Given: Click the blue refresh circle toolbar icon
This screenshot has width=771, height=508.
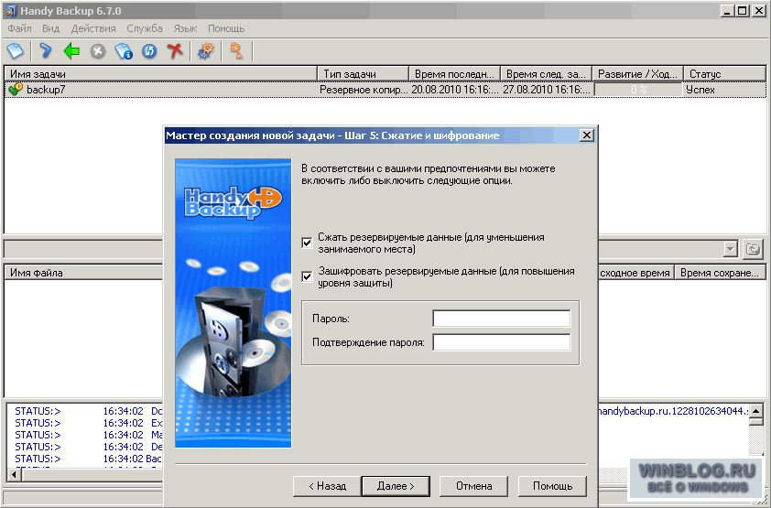Looking at the screenshot, I should click(x=149, y=51).
